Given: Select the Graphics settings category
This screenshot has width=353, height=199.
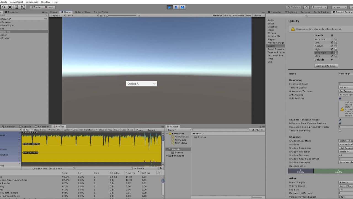Looking at the screenshot, I should [x=272, y=27].
